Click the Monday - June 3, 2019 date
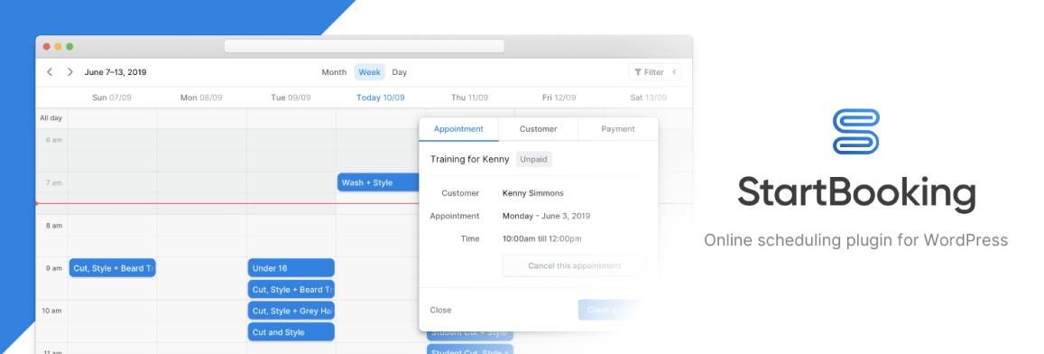Image resolution: width=1044 pixels, height=354 pixels. (x=546, y=216)
